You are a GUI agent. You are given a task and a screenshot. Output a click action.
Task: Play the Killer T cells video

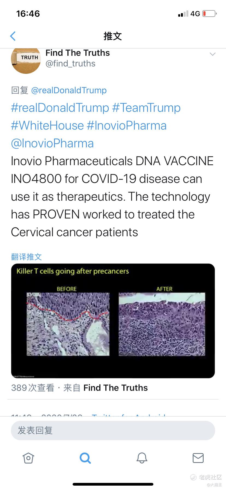(x=113, y=321)
